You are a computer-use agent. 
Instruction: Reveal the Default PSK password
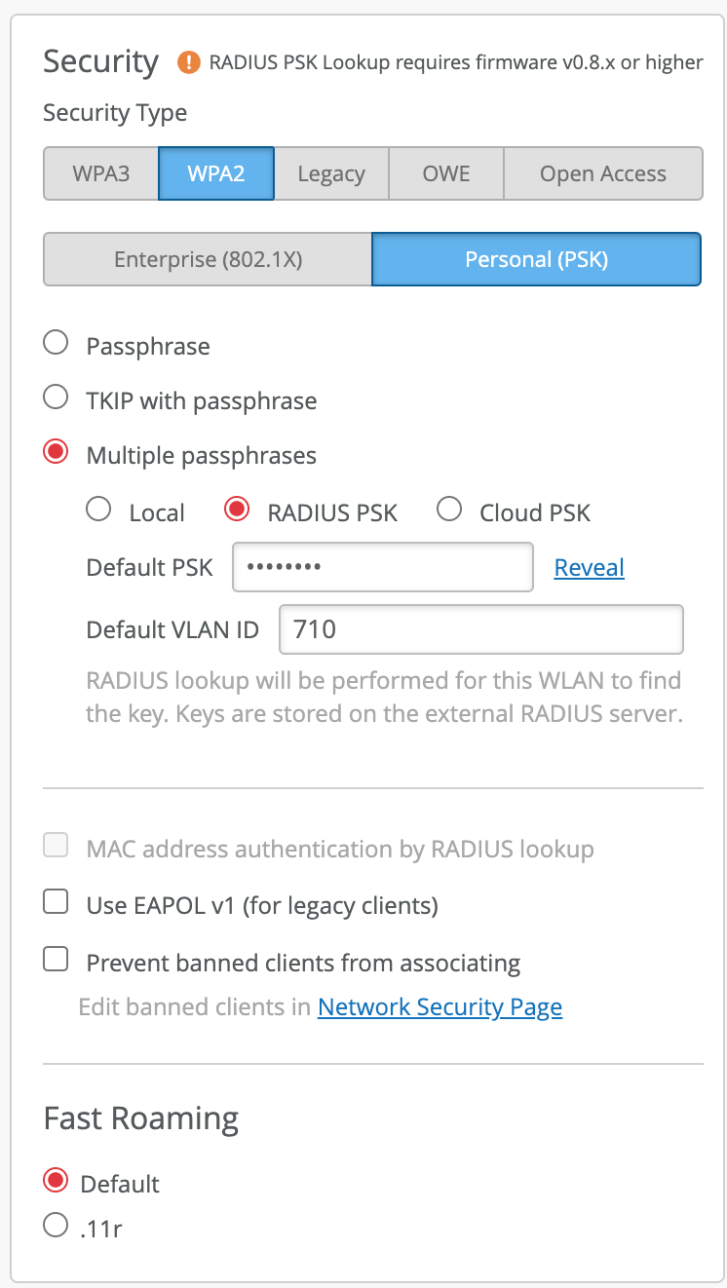[x=589, y=567]
